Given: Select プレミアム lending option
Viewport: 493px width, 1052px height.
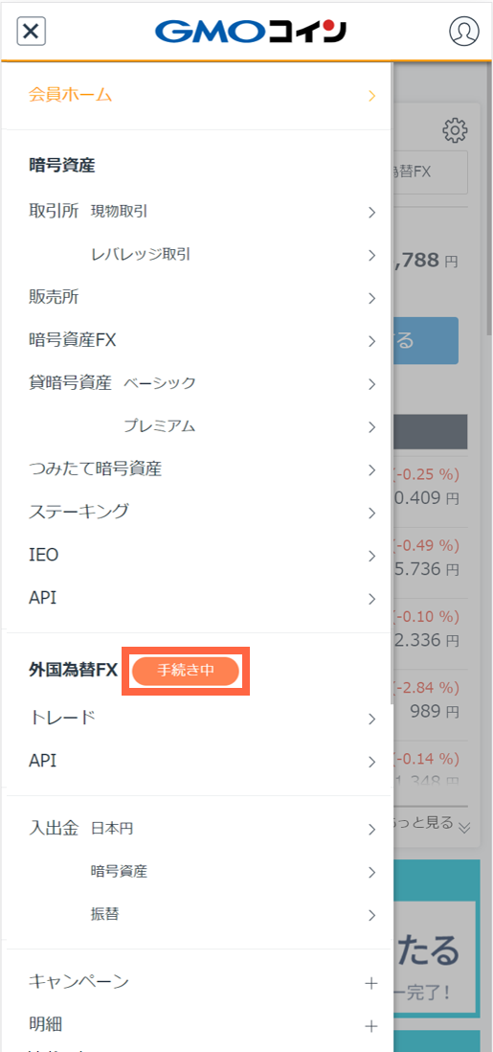Looking at the screenshot, I should point(197,426).
